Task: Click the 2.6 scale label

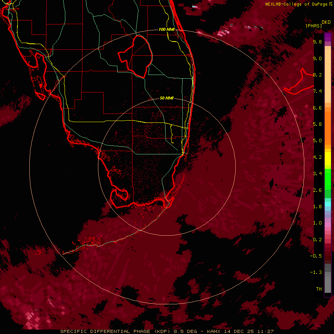Action: (x=317, y=190)
